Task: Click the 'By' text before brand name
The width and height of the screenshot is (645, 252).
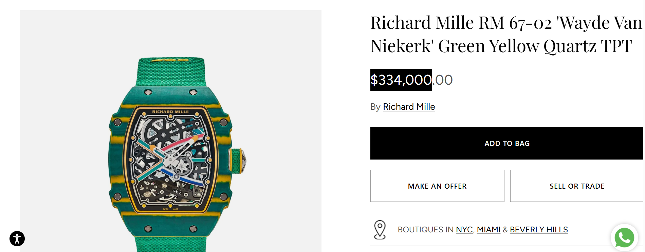Action: coord(375,107)
